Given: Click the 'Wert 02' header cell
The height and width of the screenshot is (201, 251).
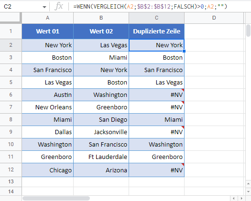Looking at the screenshot, I should (101, 32).
